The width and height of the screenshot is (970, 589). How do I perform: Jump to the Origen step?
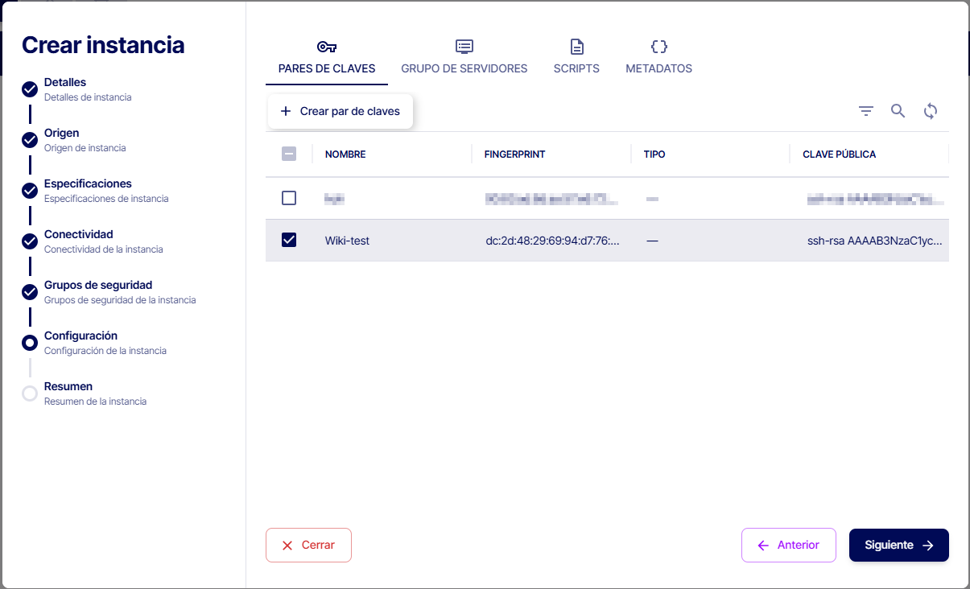[x=62, y=134]
